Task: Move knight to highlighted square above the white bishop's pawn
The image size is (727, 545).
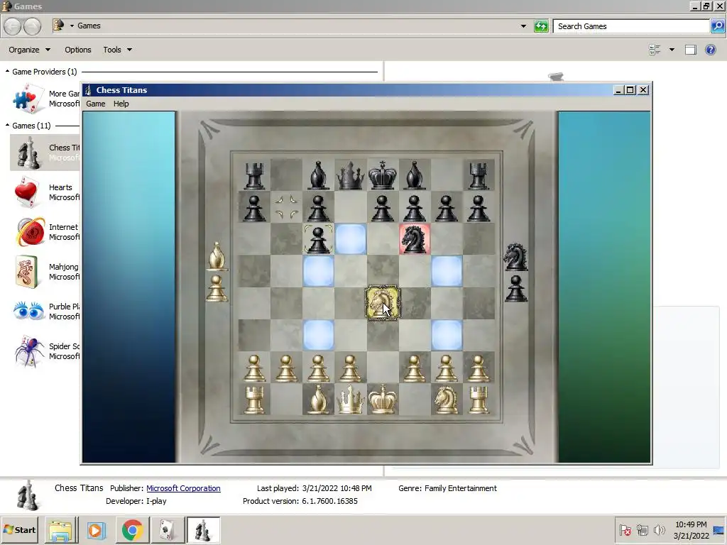Action: pos(318,335)
